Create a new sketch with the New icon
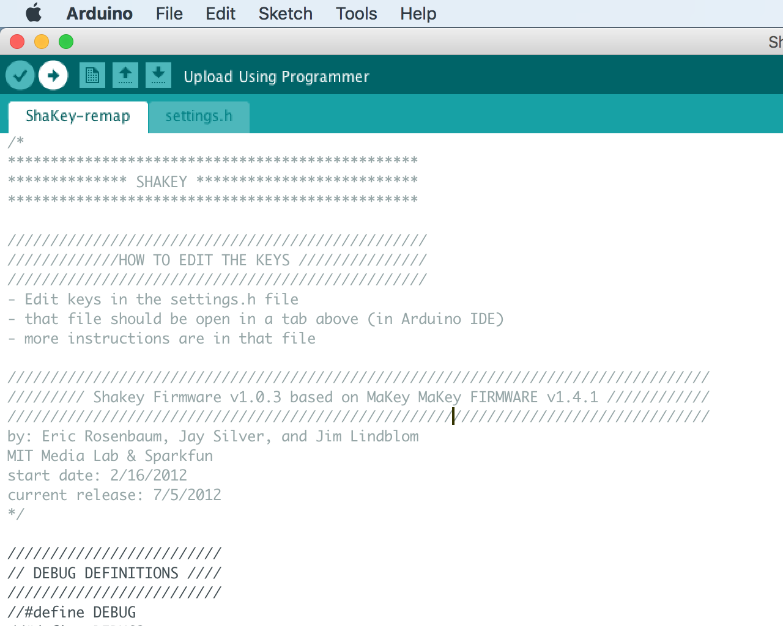Screen dimensions: 783x626 click(92, 75)
